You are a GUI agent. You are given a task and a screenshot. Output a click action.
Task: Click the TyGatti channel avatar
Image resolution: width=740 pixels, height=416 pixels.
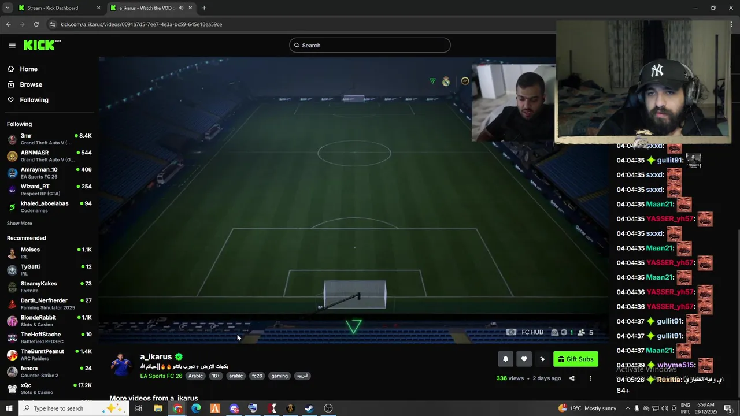[12, 270]
